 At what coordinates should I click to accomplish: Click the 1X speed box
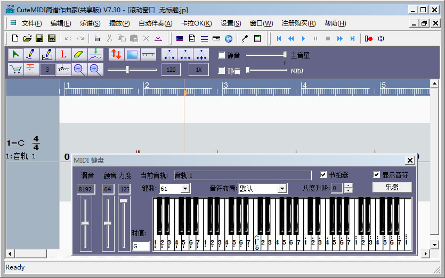coord(199,70)
